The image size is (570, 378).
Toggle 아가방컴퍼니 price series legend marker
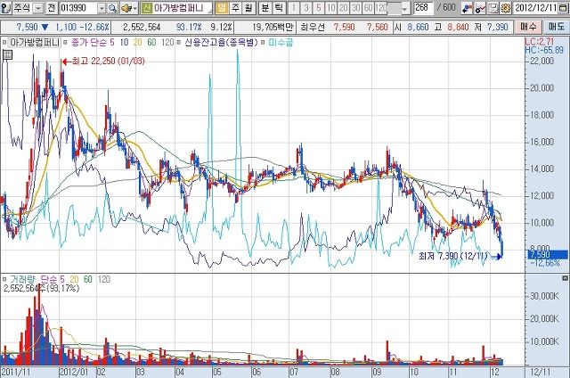[4, 43]
